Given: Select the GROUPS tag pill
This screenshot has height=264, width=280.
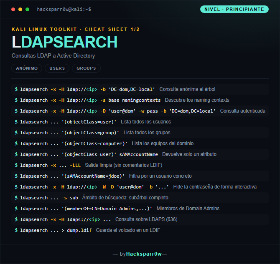Looking at the screenshot, I should (86, 68).
